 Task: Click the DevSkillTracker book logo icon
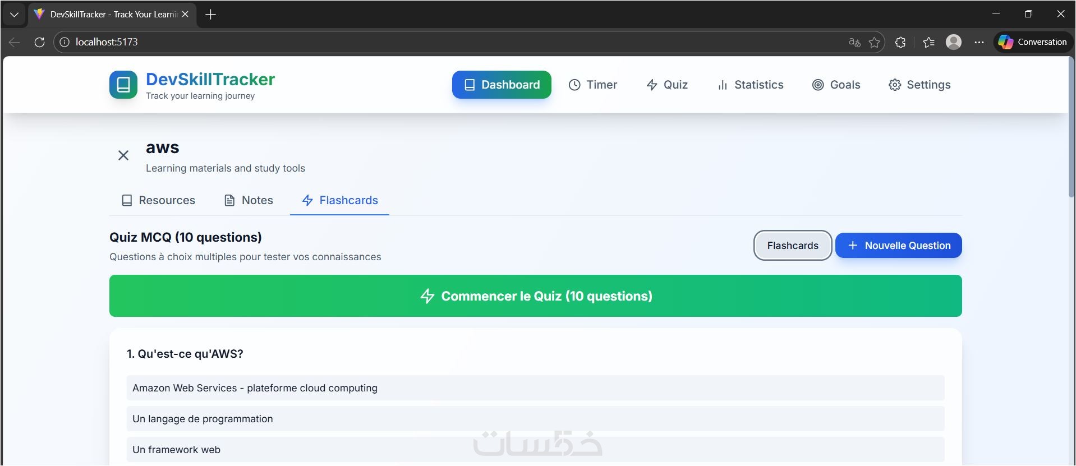click(x=123, y=85)
